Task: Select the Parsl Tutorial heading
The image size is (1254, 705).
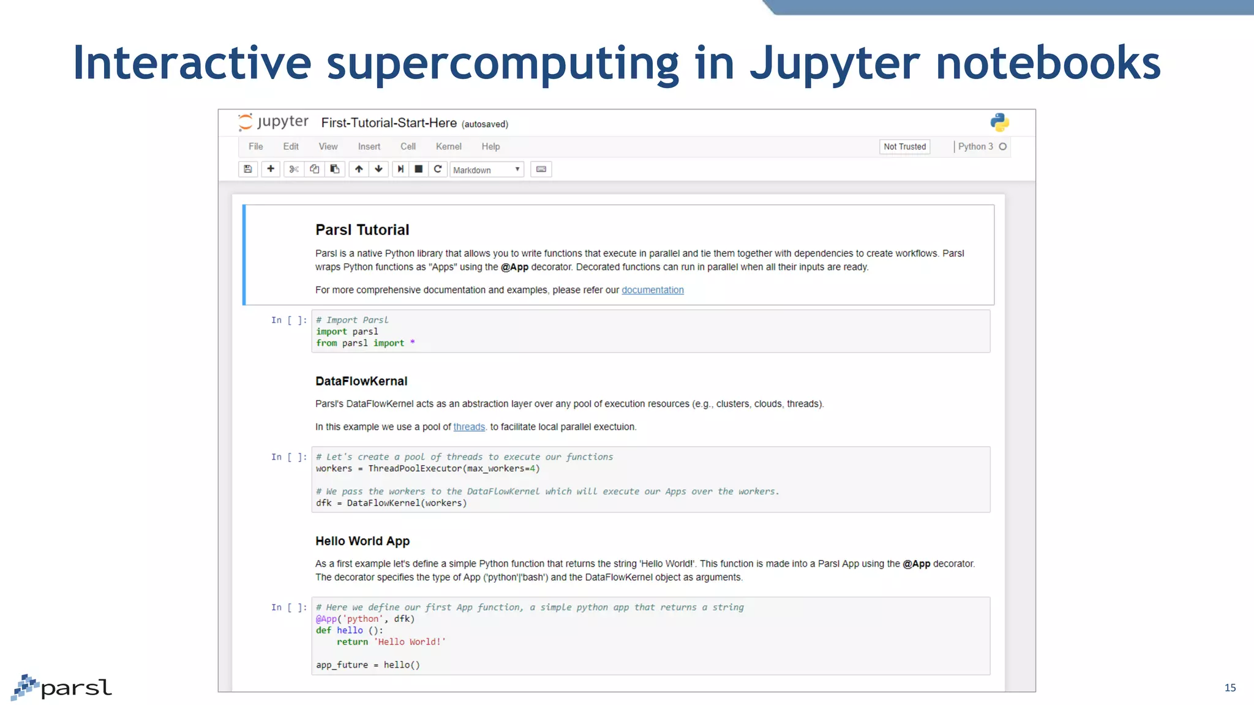Action: 362,230
